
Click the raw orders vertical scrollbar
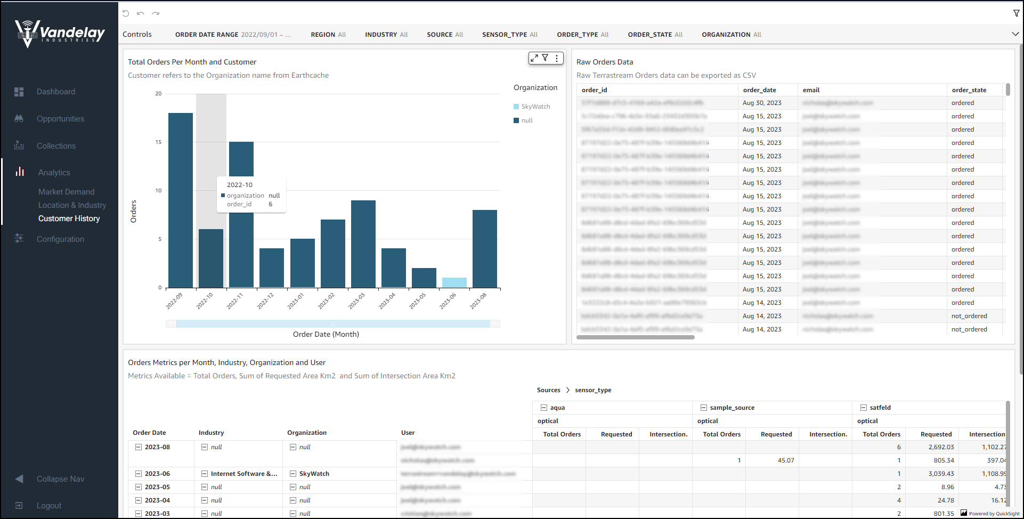1008,90
